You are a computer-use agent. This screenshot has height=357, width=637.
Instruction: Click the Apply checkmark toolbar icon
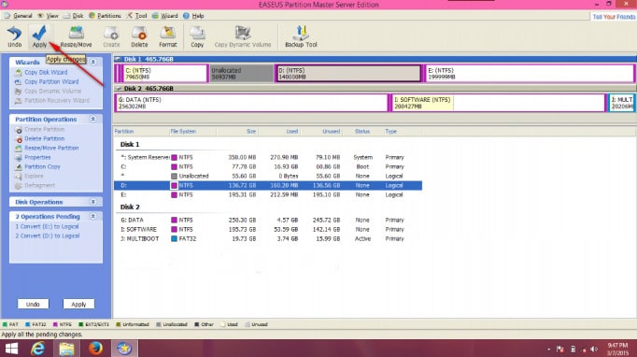point(40,36)
